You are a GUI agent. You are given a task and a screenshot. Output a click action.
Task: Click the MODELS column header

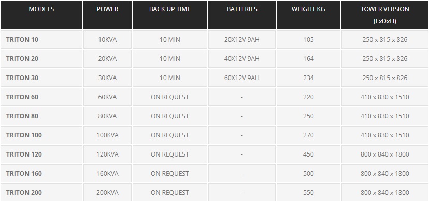tap(41, 9)
